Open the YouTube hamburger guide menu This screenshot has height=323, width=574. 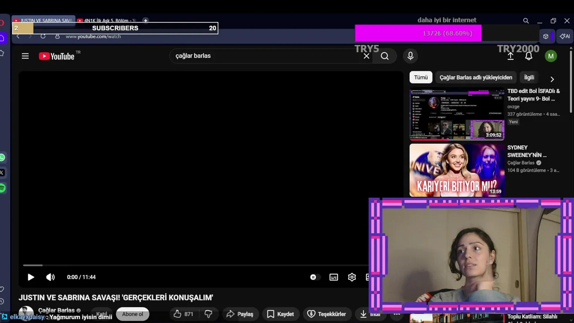(25, 56)
